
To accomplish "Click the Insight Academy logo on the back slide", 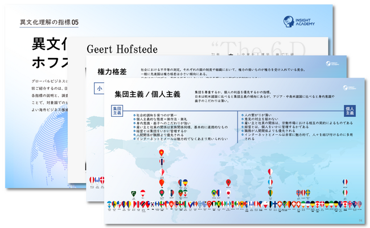I will click(x=299, y=22).
